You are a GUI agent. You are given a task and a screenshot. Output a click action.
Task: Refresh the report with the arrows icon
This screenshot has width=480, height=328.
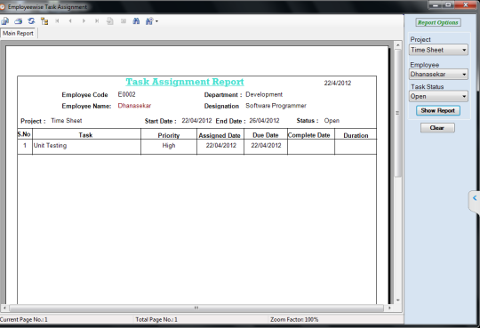pyautogui.click(x=31, y=21)
